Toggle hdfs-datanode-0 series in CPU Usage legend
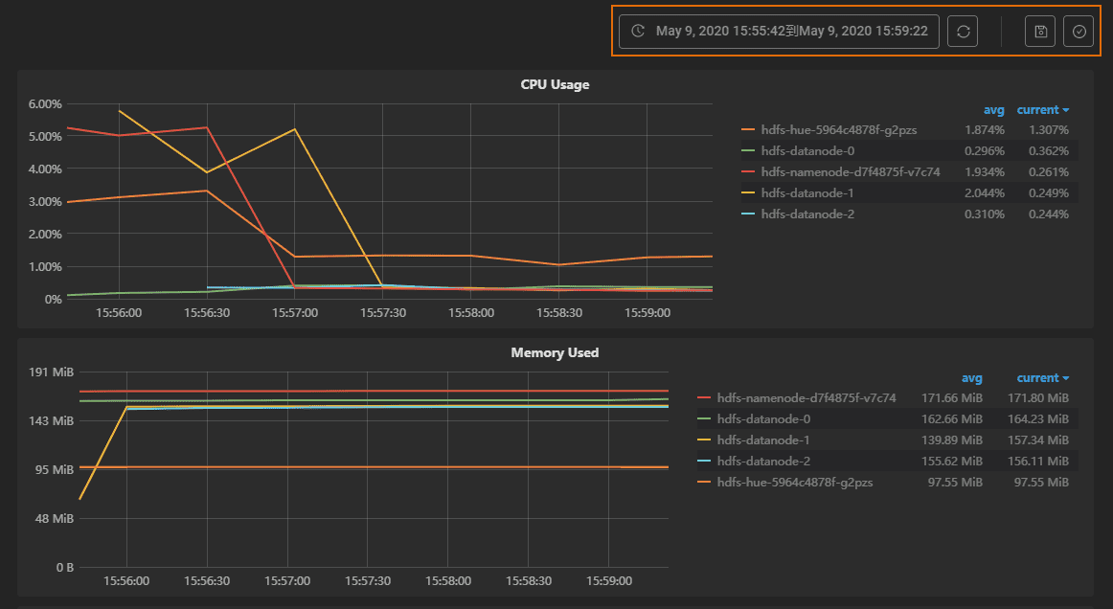1113x609 pixels. coord(807,150)
